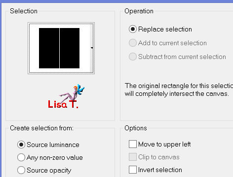Click the Replace selection label text

(x=165, y=29)
